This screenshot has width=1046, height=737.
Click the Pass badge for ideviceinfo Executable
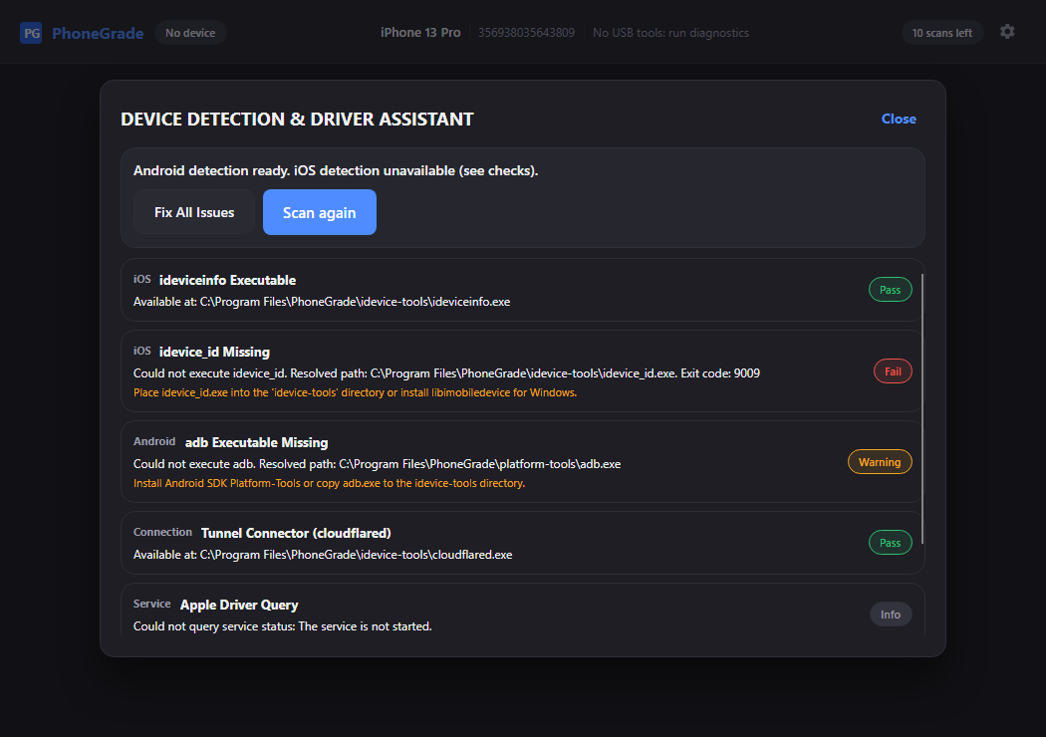pyautogui.click(x=890, y=290)
